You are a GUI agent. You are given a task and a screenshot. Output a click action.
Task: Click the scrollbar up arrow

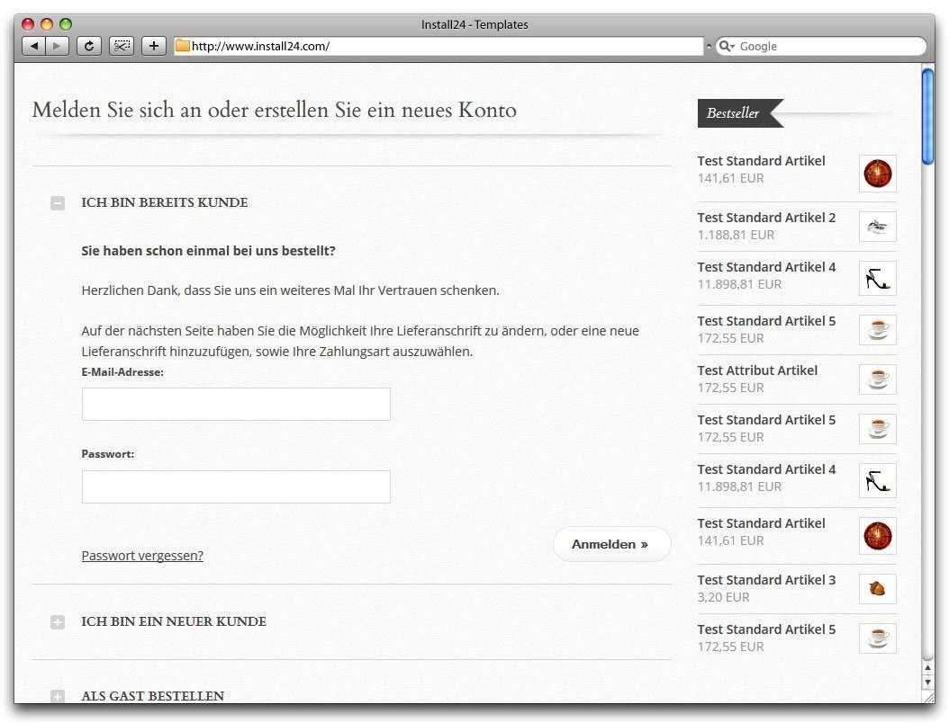927,668
